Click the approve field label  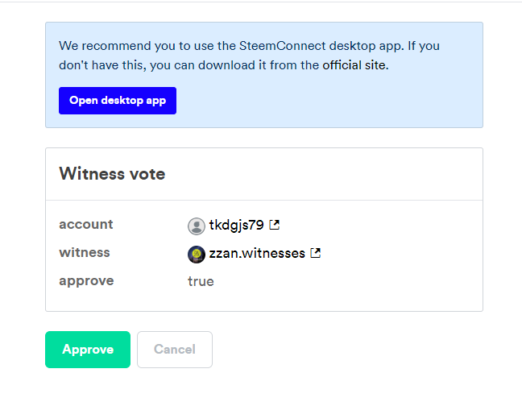(86, 281)
